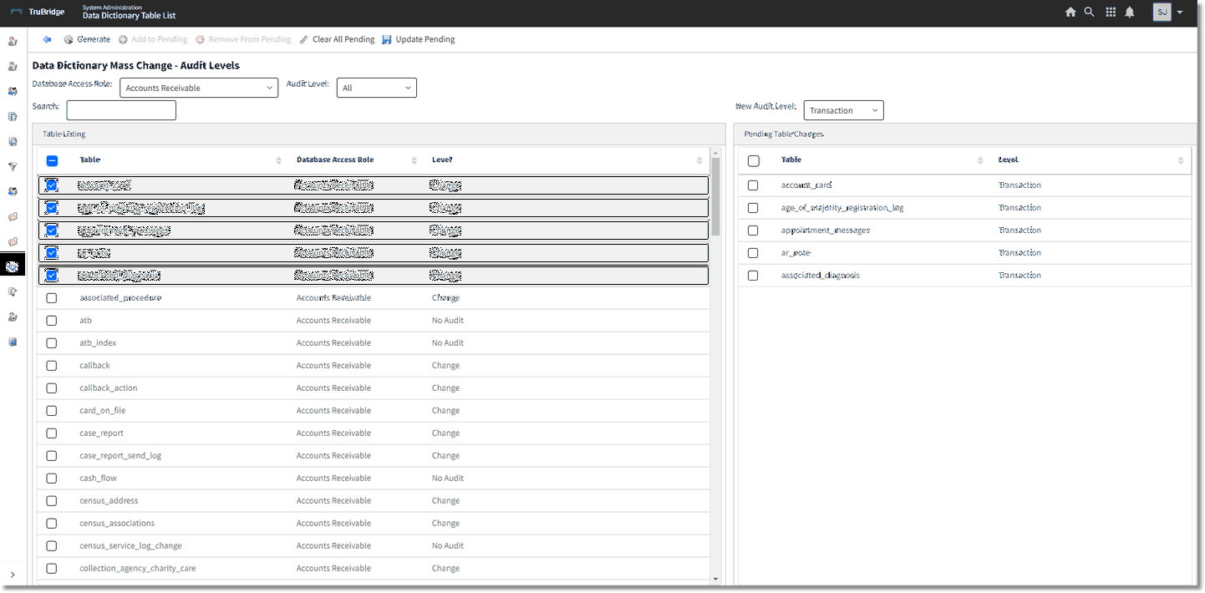The image size is (1205, 593).
Task: Open the search magnifier icon
Action: click(1089, 13)
